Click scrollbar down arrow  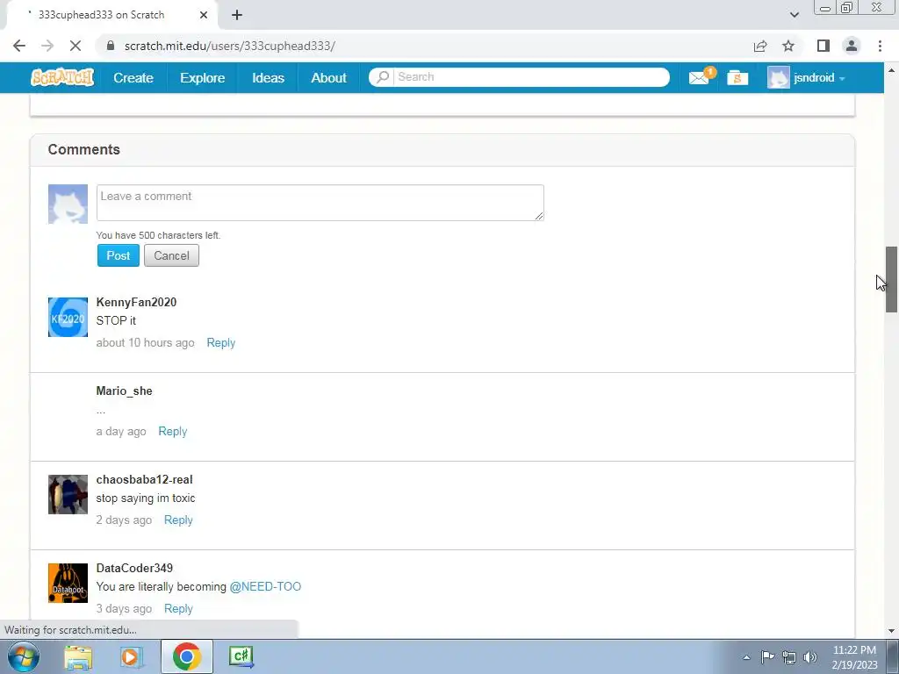891,631
